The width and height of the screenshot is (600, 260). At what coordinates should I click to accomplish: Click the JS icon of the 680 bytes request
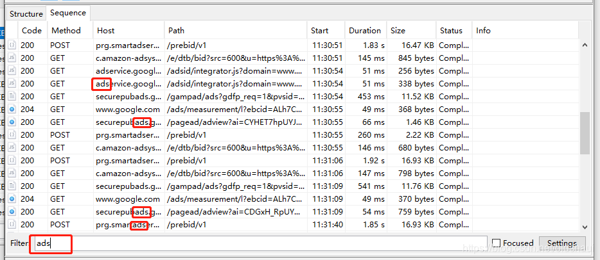12,147
